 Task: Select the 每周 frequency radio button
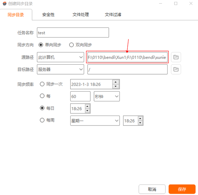[x=42, y=121]
